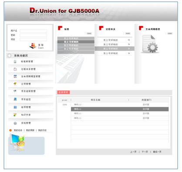Select the highlighted dark row in the project table
The image size is (182, 172).
point(120,109)
